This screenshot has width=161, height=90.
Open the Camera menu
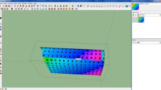coord(10,3)
